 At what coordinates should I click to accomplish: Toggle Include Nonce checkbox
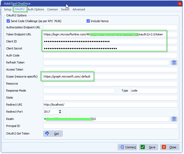tap(88, 21)
